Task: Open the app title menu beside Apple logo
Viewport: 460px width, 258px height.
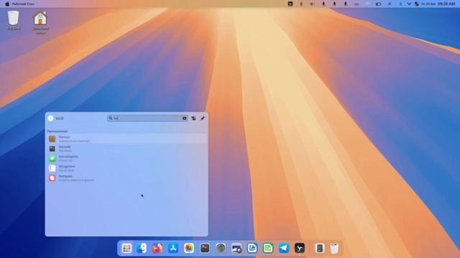Action: [x=23, y=4]
